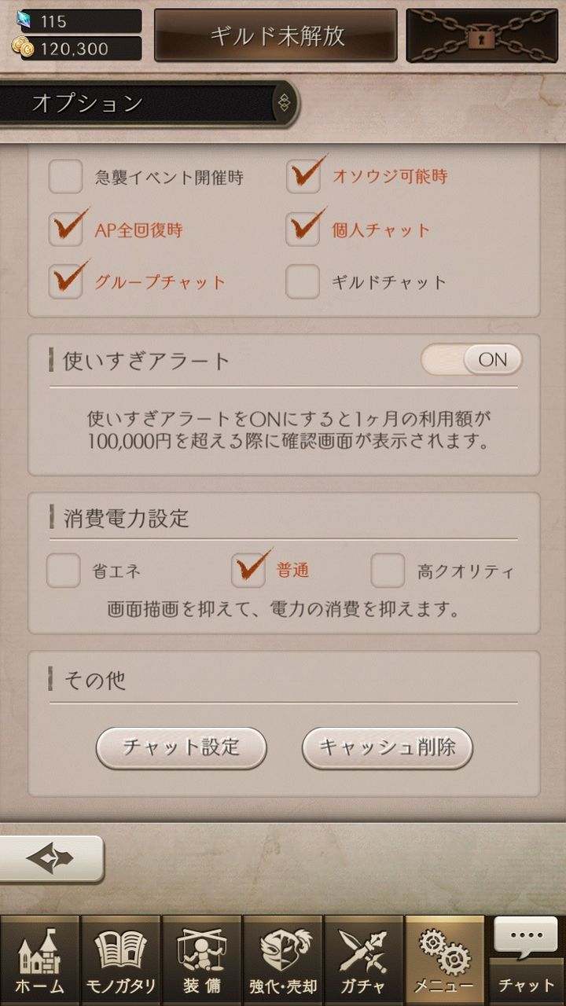Screen dimensions: 566x1006
Task: Open the 強化・売却 shield icon
Action: pyautogui.click(x=282, y=960)
